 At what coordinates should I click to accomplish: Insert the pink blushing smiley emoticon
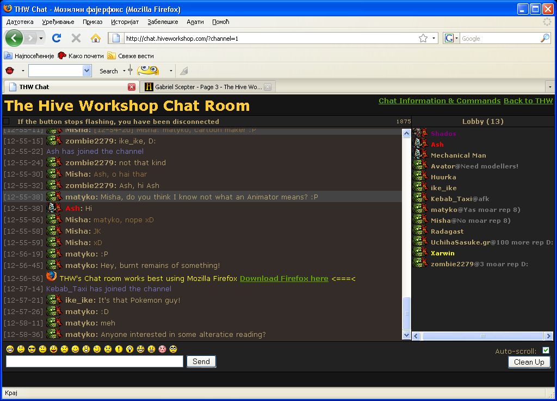(162, 349)
